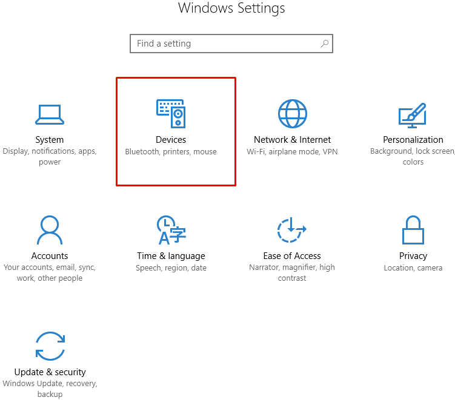The height and width of the screenshot is (400, 455).
Task: Open the Update & security refresh icon
Action: (x=50, y=346)
